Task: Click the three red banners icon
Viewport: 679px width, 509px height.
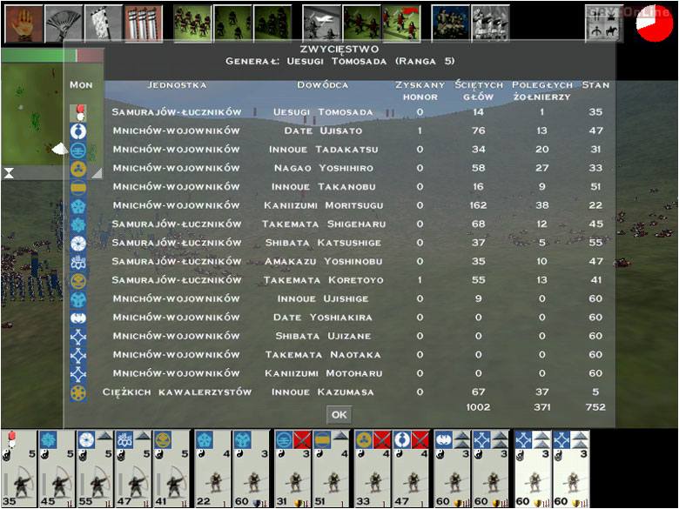Action: [143, 23]
